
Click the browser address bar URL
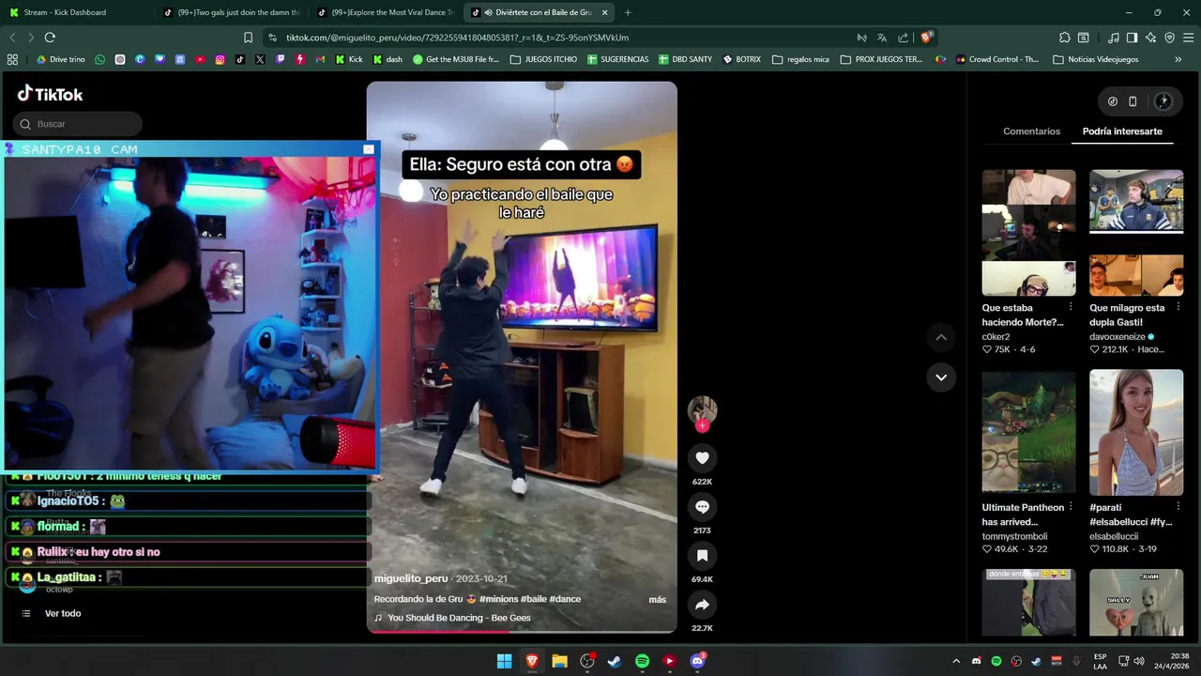click(x=457, y=38)
